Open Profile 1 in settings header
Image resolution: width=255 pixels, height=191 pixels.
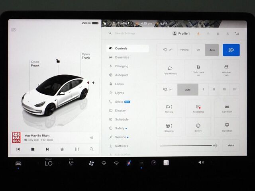coord(181,33)
